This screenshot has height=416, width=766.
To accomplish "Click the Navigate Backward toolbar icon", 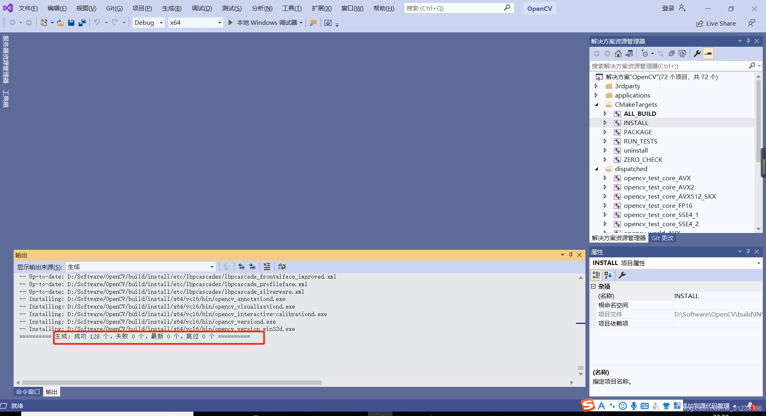I will point(12,23).
